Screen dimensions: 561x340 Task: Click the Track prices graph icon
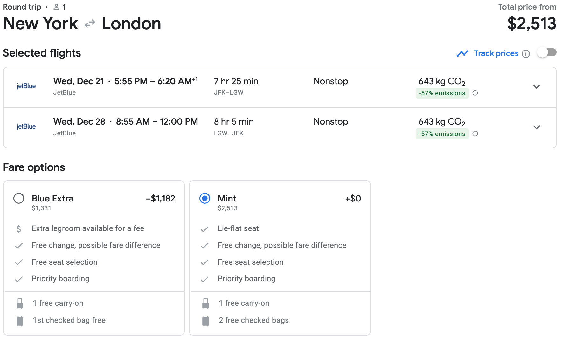coord(462,53)
